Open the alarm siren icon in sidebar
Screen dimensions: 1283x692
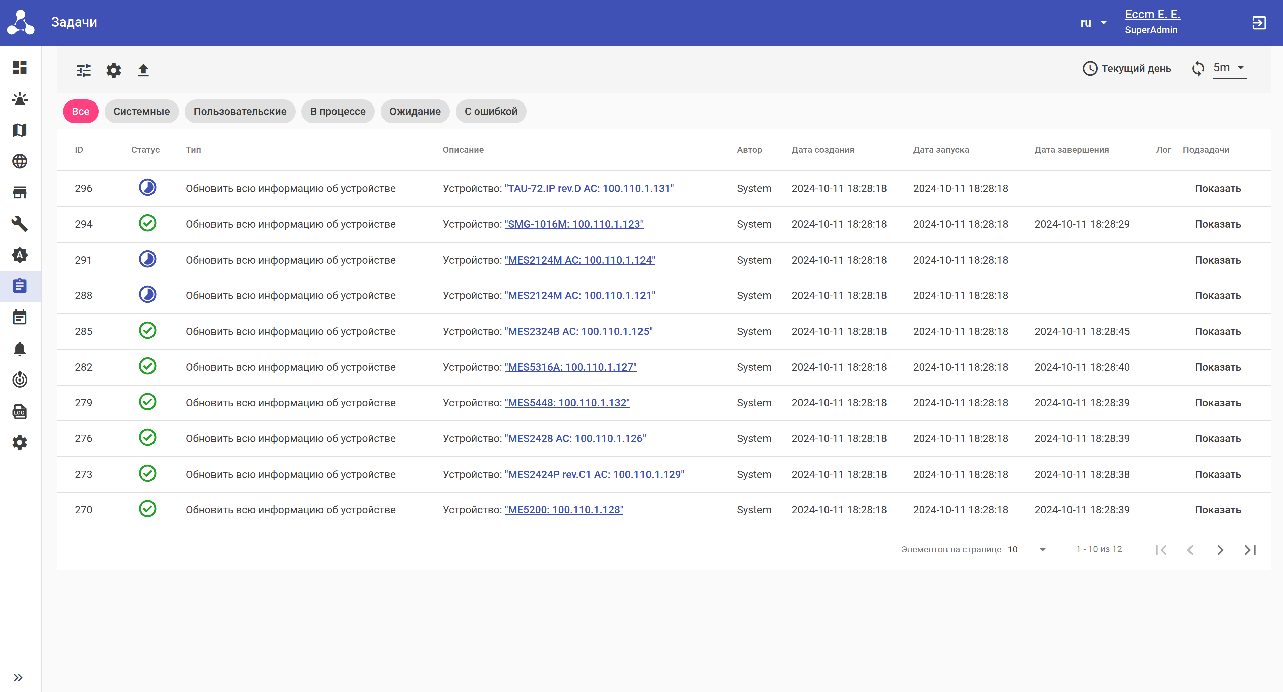20,98
